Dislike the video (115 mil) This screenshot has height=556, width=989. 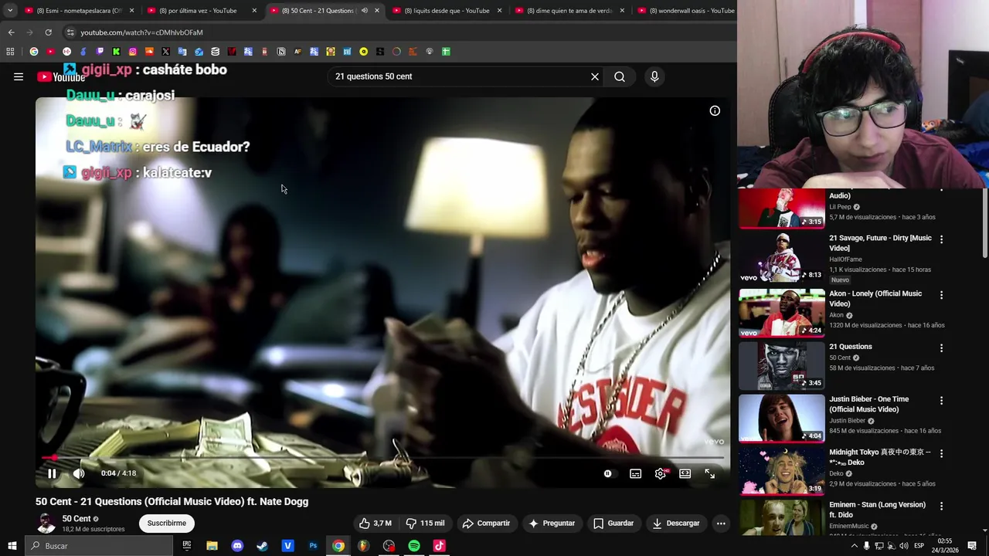pyautogui.click(x=426, y=523)
